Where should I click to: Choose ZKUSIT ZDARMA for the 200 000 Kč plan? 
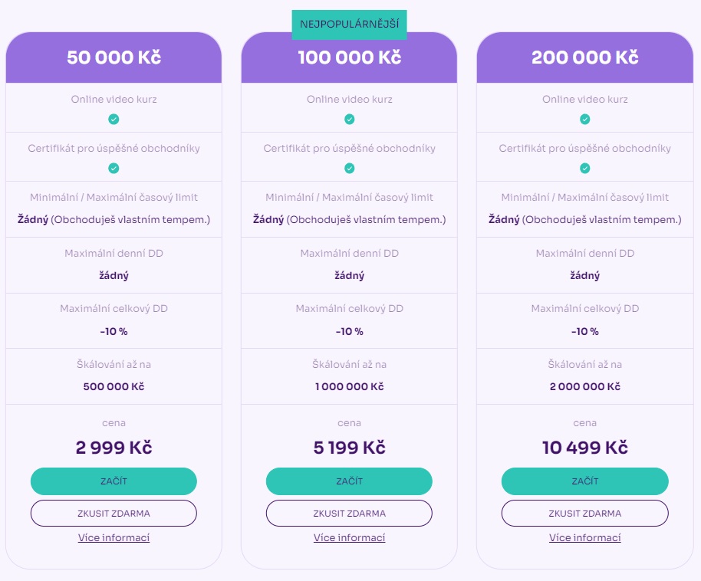pos(584,514)
